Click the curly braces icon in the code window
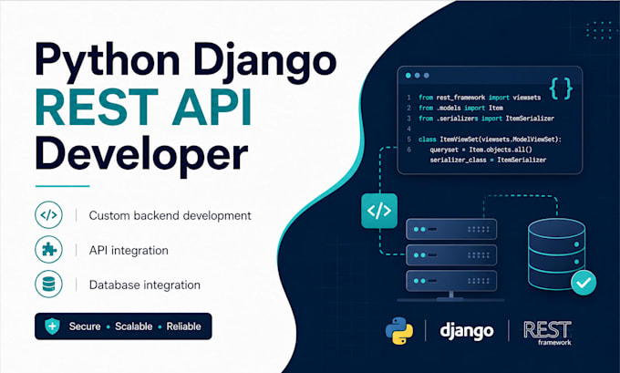The width and height of the screenshot is (620, 373). click(561, 88)
